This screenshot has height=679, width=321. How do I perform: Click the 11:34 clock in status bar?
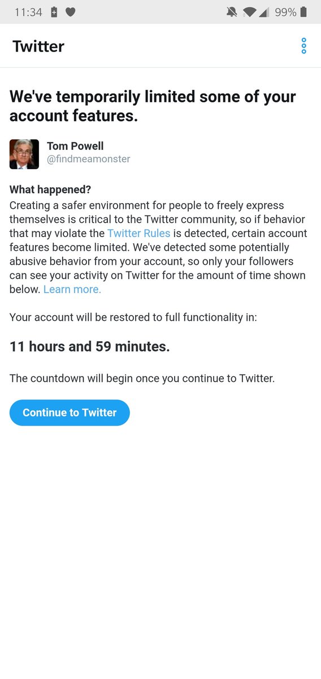pyautogui.click(x=28, y=12)
